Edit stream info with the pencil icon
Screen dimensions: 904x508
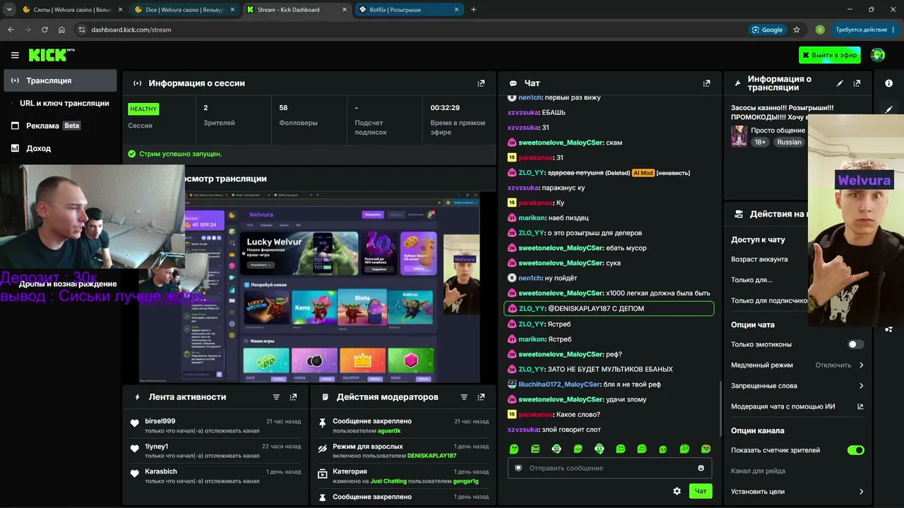[x=840, y=83]
